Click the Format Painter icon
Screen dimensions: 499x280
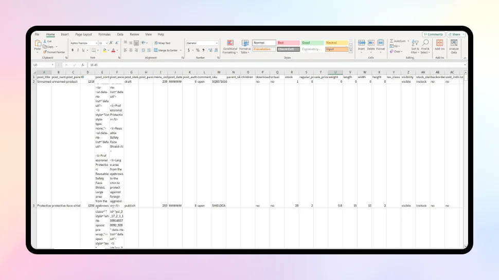[45, 52]
